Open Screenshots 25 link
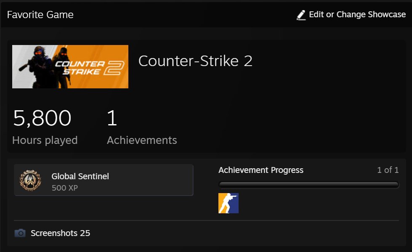 61,233
